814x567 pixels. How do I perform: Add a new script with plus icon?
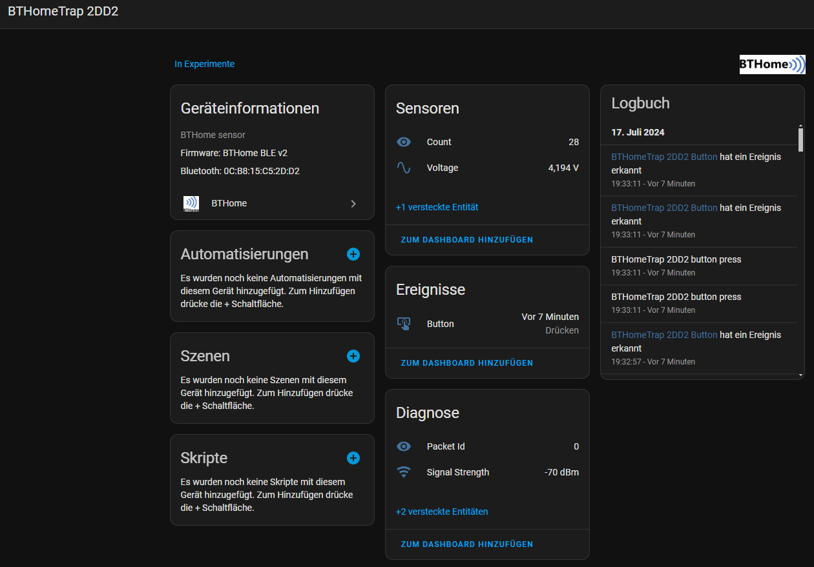(x=353, y=458)
